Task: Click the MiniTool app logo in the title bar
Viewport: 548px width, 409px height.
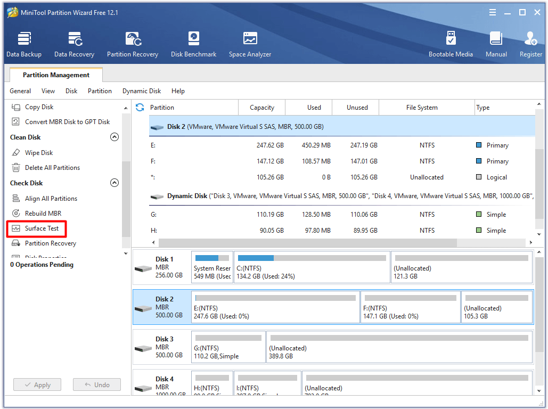Action: (x=13, y=12)
